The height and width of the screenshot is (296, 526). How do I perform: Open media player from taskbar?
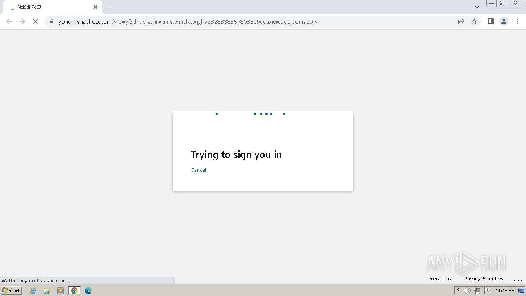tap(60, 291)
